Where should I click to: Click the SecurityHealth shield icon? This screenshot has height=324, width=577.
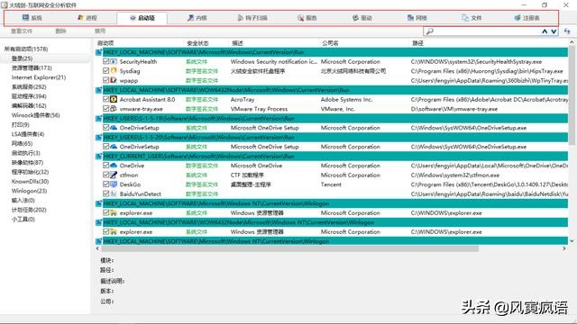click(x=114, y=61)
